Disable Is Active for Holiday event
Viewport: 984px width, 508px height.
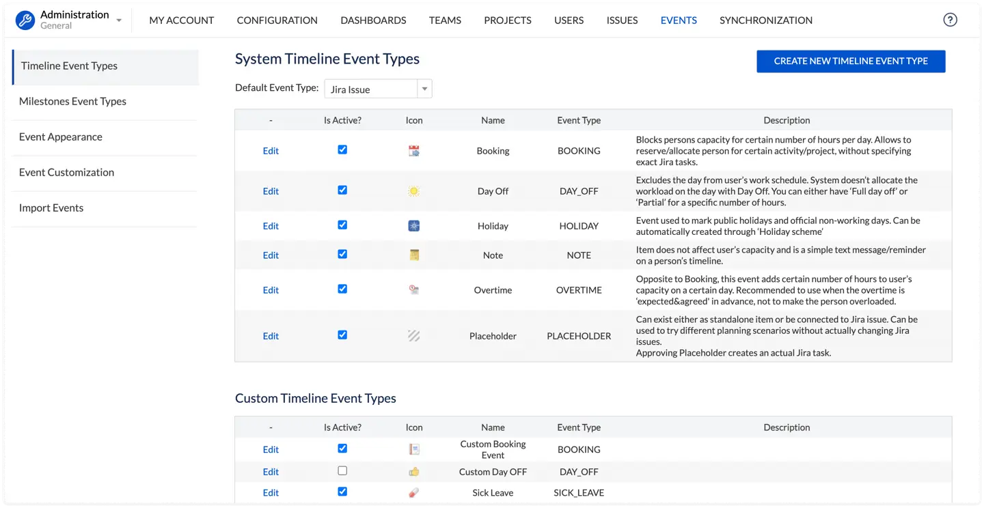point(342,225)
